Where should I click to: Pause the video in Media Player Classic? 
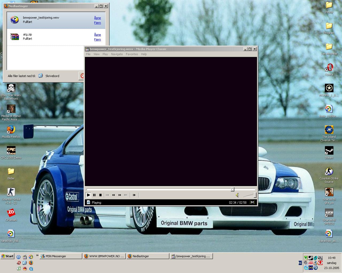pos(94,195)
